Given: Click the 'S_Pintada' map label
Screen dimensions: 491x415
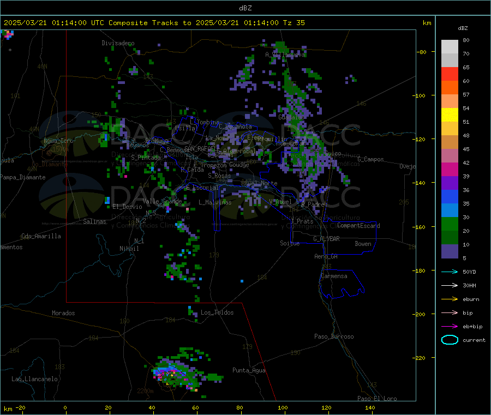Looking at the screenshot, I should [146, 158].
